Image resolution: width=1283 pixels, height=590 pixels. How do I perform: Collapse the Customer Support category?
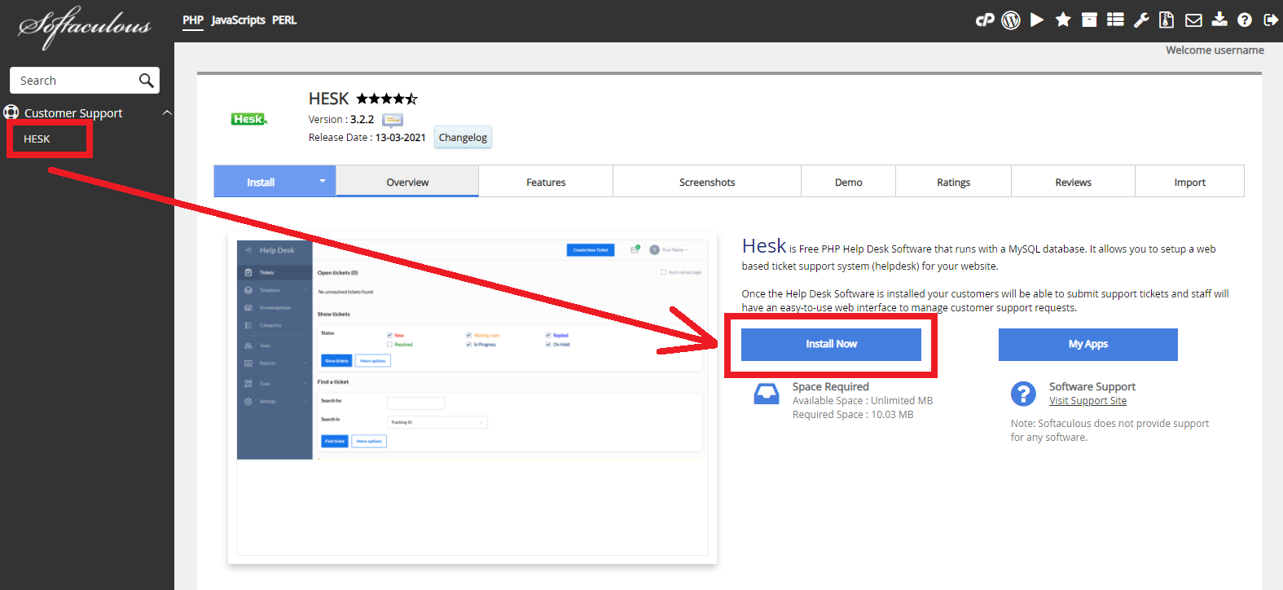pos(167,112)
